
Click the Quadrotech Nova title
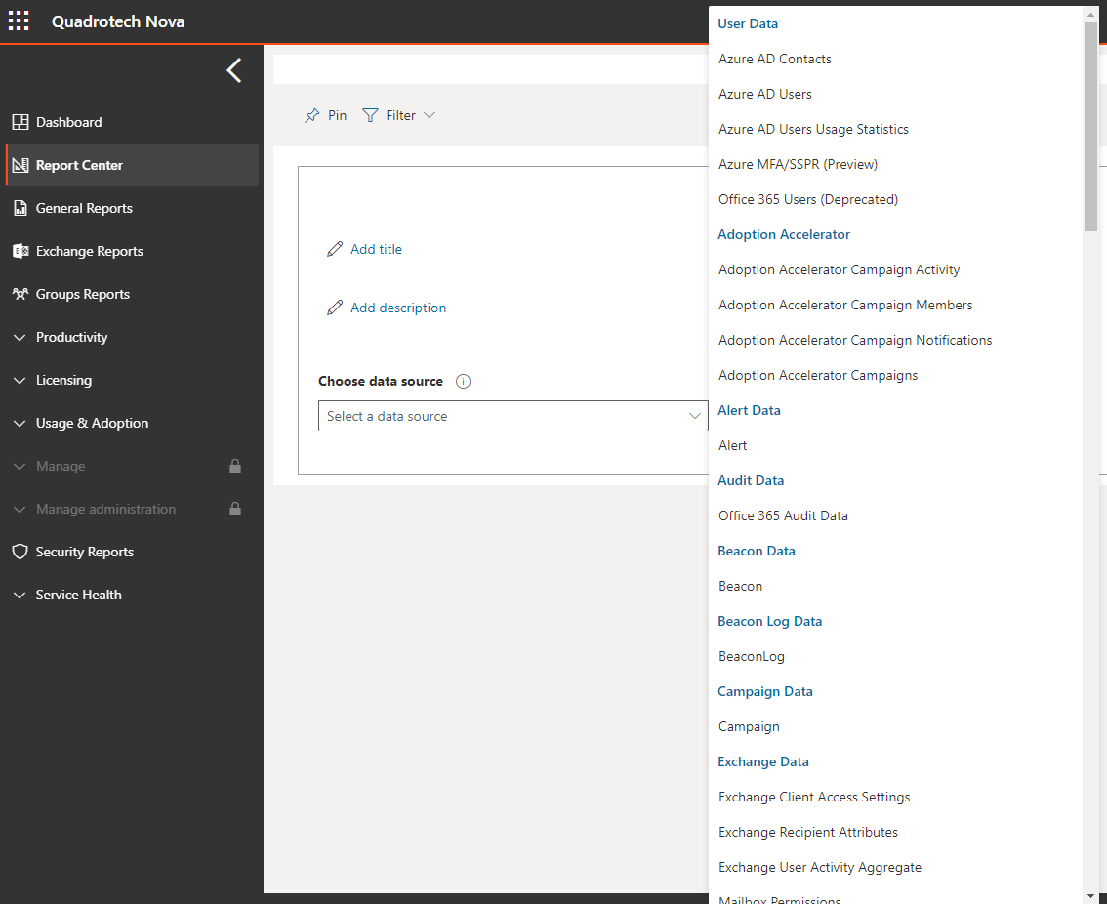[x=118, y=21]
